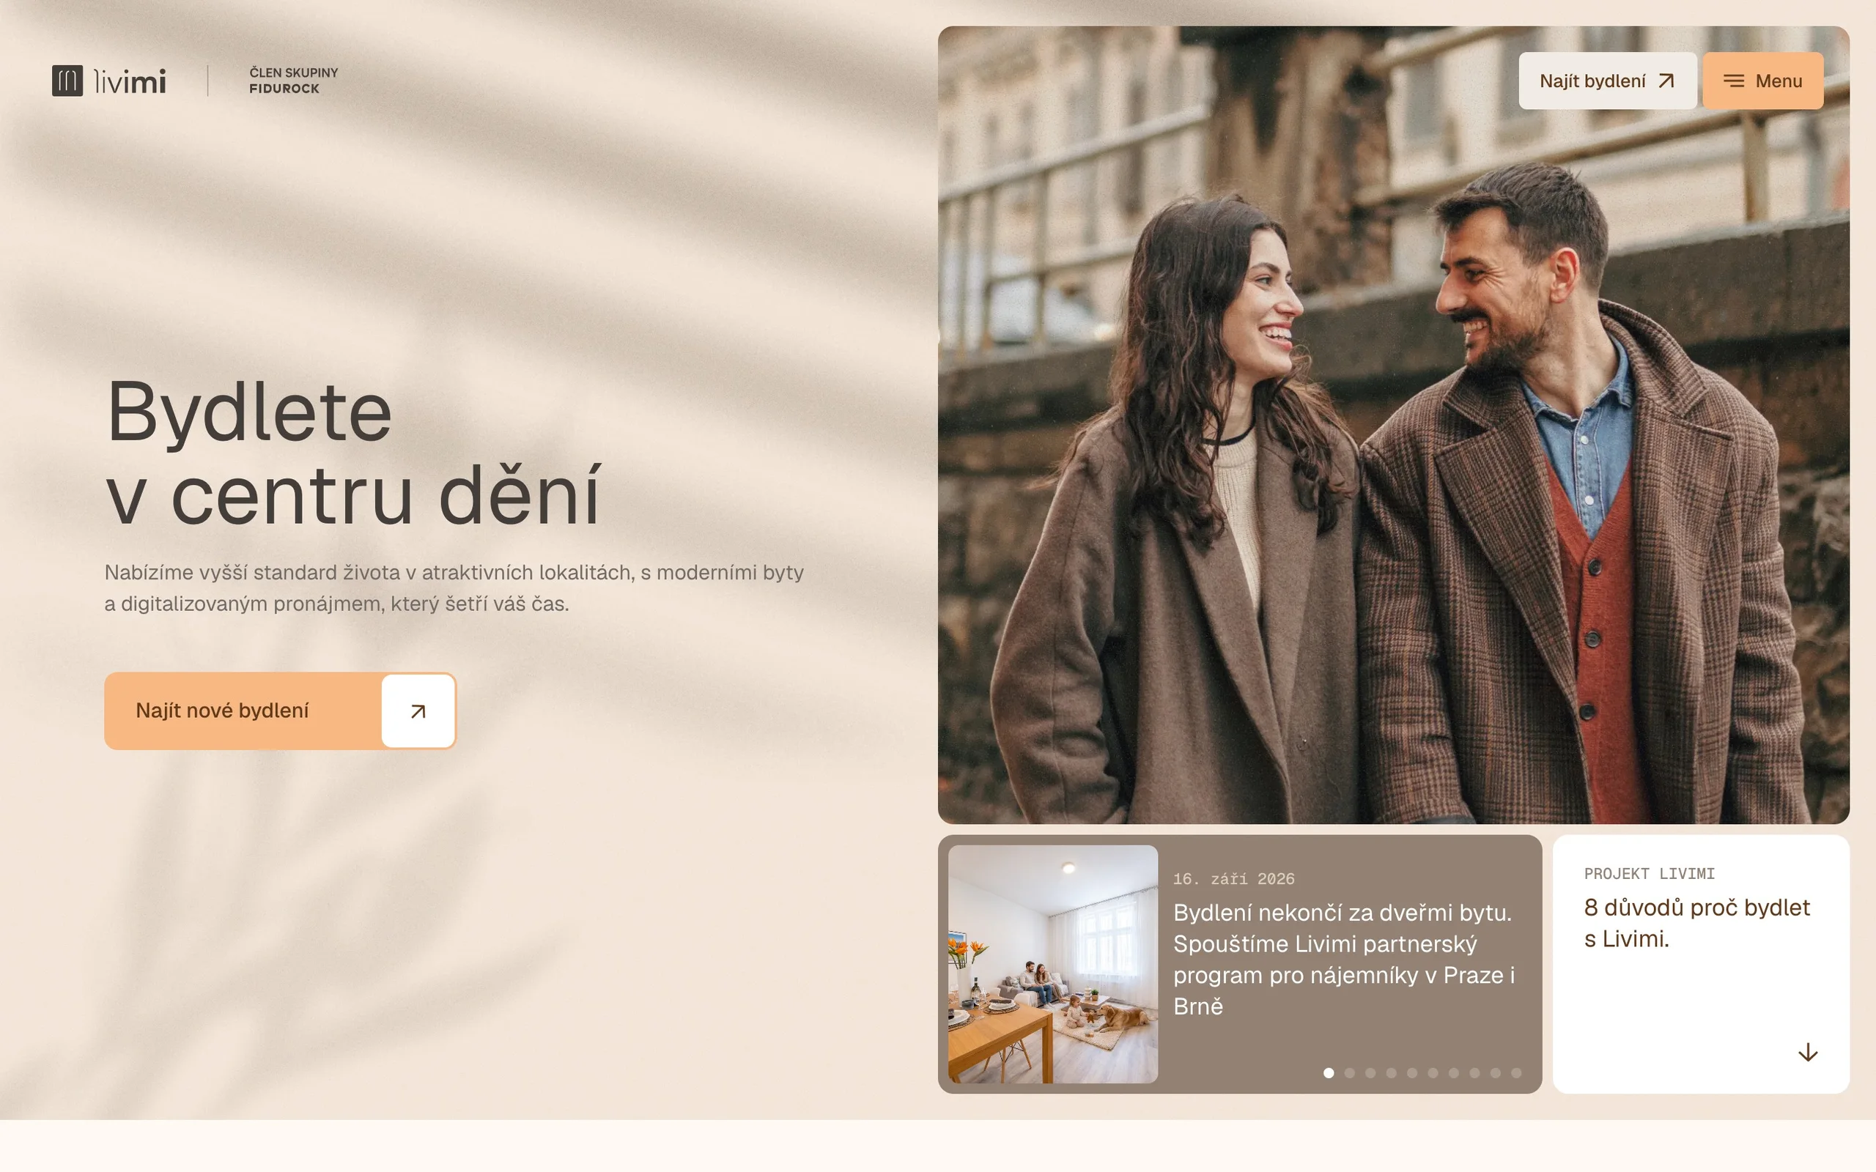Click the Najít nové bydlení button
1876x1172 pixels.
pos(280,711)
